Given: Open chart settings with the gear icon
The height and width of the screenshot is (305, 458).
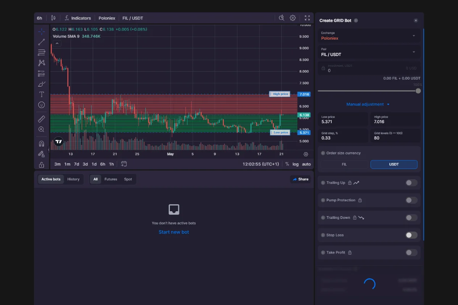Looking at the screenshot, I should point(292,18).
